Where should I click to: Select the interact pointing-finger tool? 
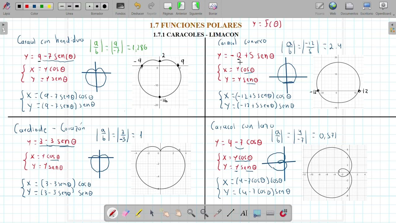(x=165, y=213)
